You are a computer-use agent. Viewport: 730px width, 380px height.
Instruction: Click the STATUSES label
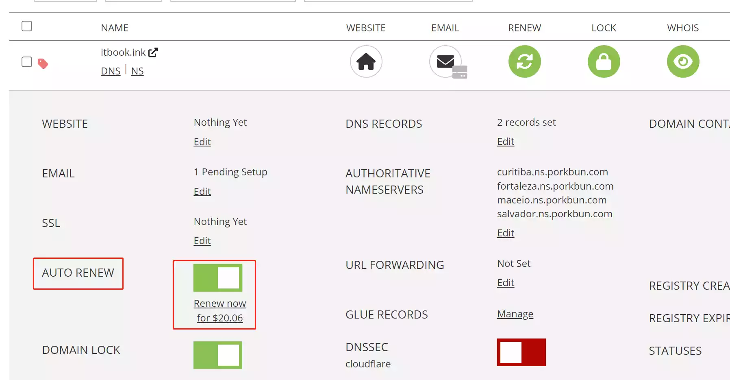[x=675, y=351]
